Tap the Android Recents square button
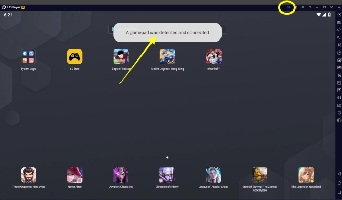The width and height of the screenshot is (342, 200). tap(339, 192)
